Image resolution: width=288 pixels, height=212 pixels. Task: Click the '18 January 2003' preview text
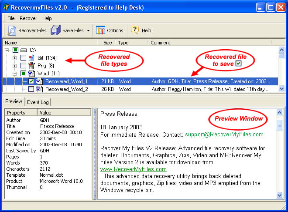pos(121,128)
